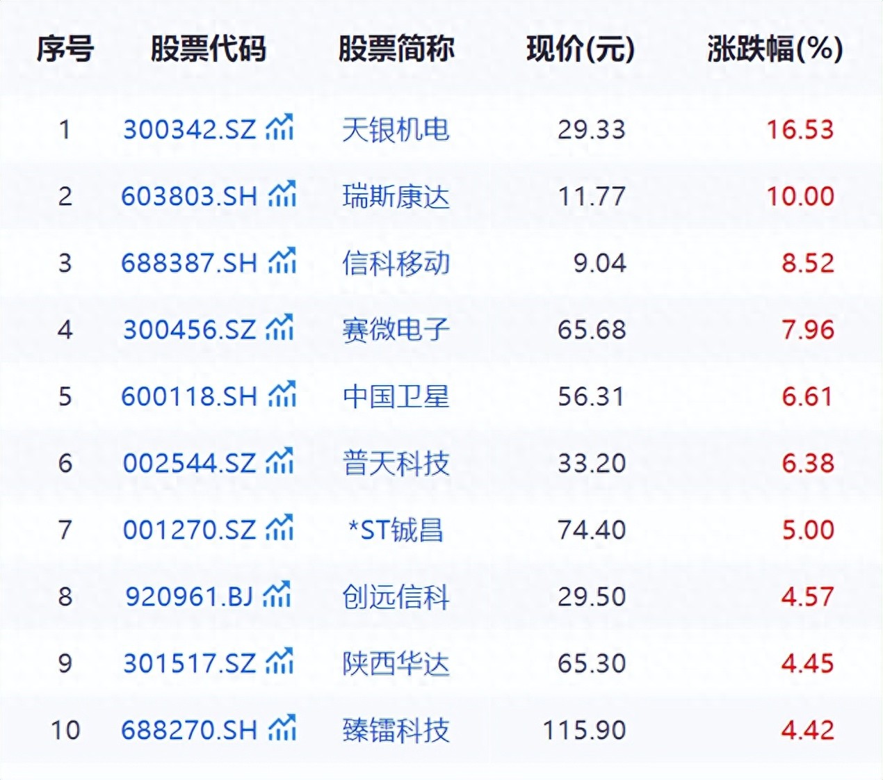The image size is (883, 780).
Task: Open chart icon beside 603803.SH
Action: (282, 195)
